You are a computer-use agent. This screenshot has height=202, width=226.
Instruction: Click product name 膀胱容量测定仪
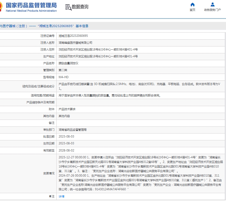(69, 63)
